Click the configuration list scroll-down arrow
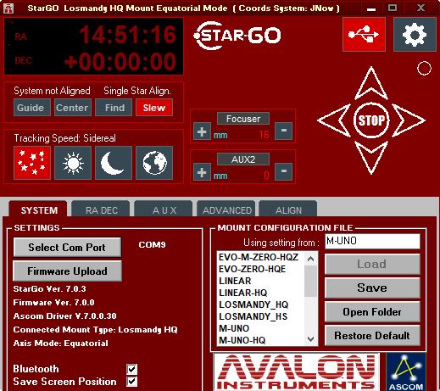 point(310,339)
